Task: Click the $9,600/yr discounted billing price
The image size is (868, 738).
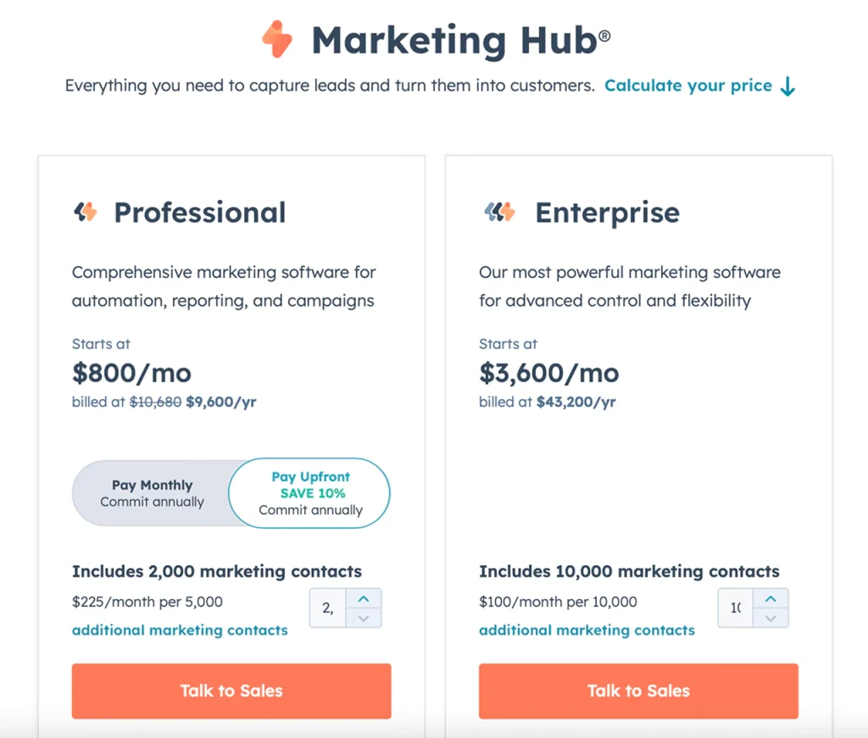Action: point(221,402)
